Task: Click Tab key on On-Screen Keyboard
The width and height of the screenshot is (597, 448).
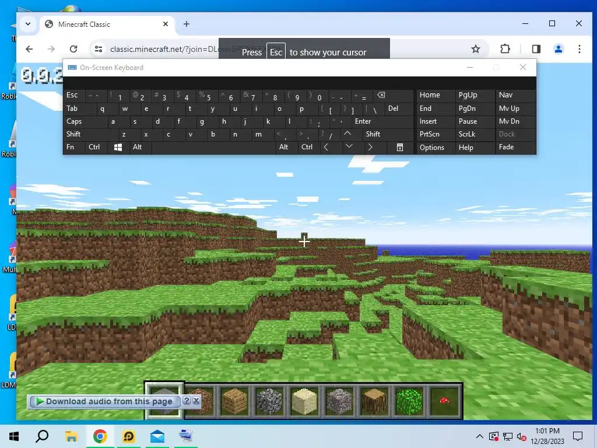Action: [x=79, y=108]
